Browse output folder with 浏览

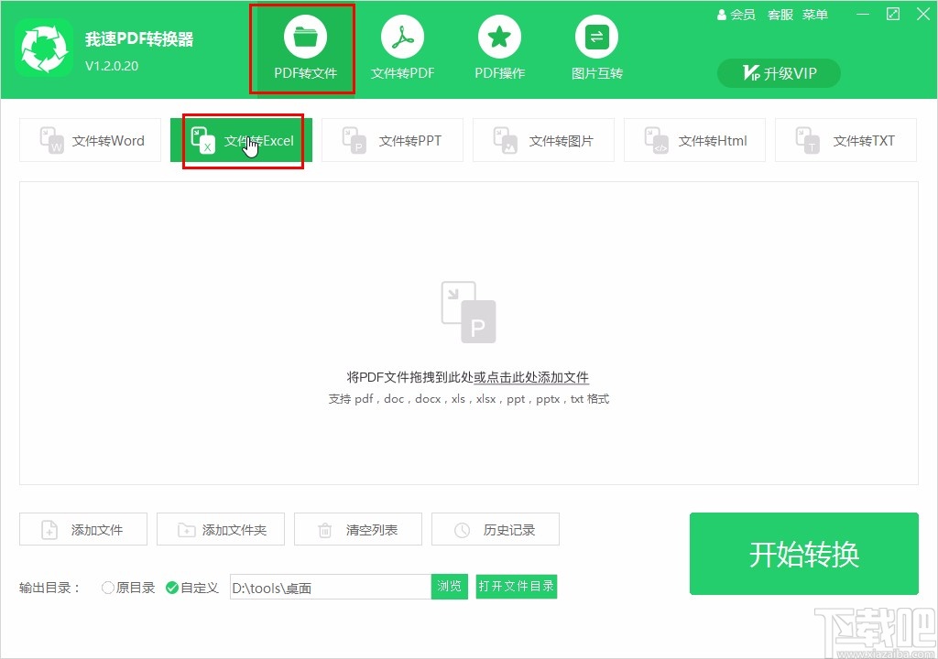tap(449, 587)
